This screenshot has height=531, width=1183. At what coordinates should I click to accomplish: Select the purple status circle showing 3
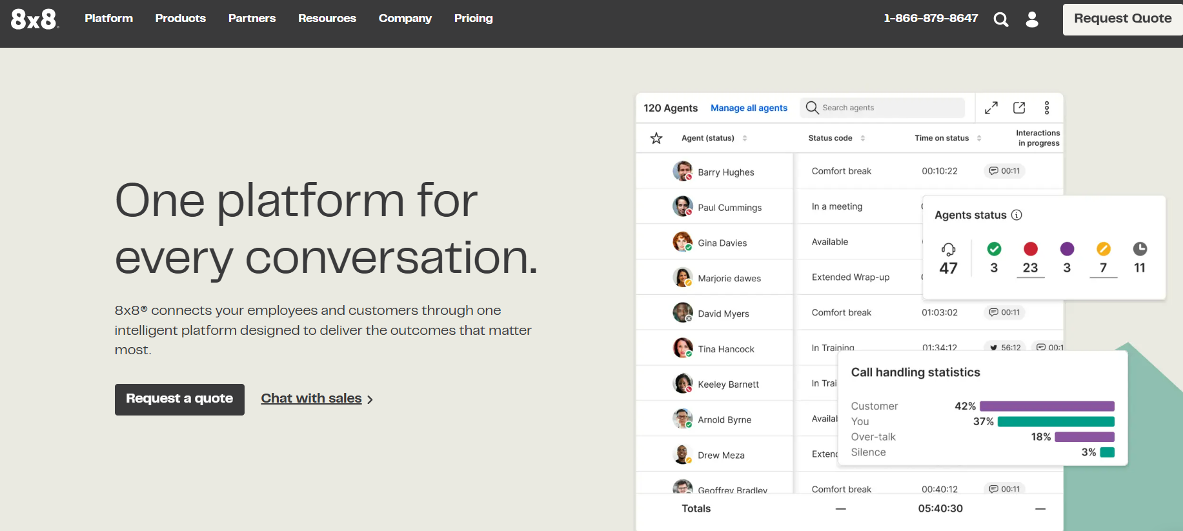(1067, 248)
